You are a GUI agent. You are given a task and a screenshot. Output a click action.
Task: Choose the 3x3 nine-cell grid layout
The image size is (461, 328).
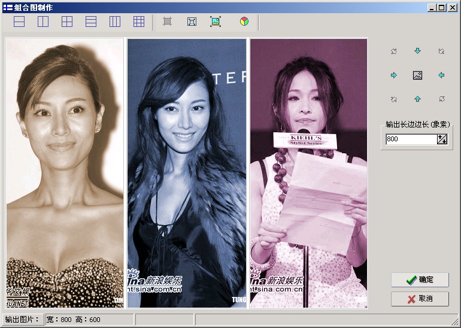click(139, 22)
